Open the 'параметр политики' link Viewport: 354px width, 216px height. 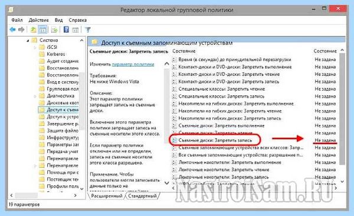coord(133,64)
